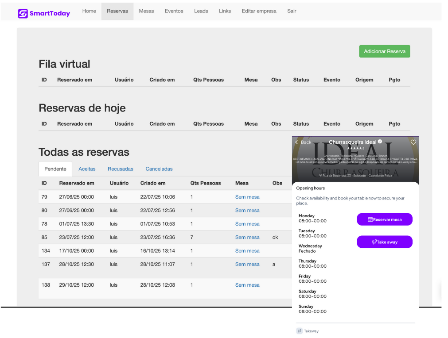Click Sair to log out
Viewport: 448px width, 338px height.
[x=292, y=11]
